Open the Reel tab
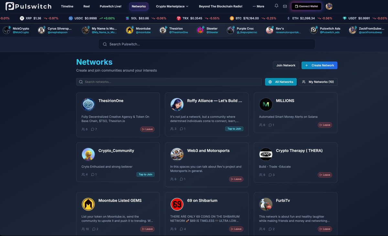Viewport: 388px width, 236px height. click(87, 6)
